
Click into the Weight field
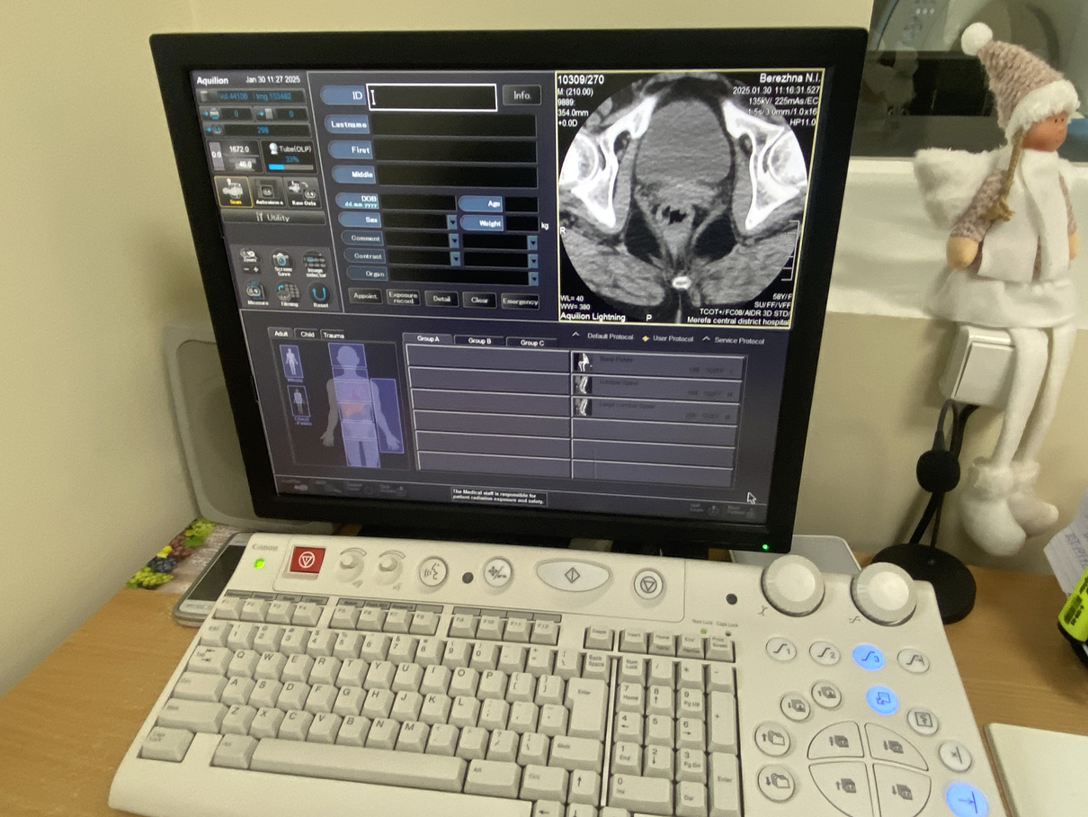pyautogui.click(x=521, y=223)
